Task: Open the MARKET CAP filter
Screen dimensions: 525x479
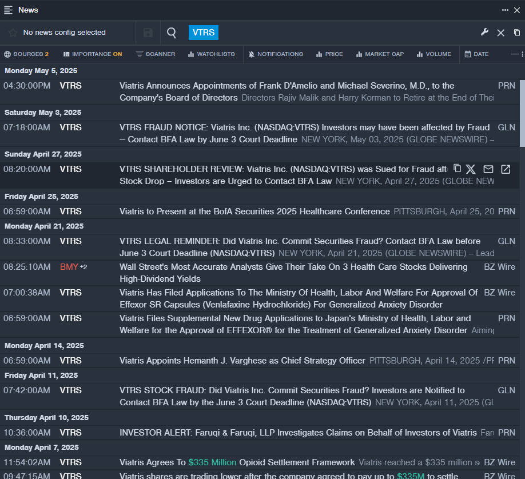Action: [x=380, y=54]
